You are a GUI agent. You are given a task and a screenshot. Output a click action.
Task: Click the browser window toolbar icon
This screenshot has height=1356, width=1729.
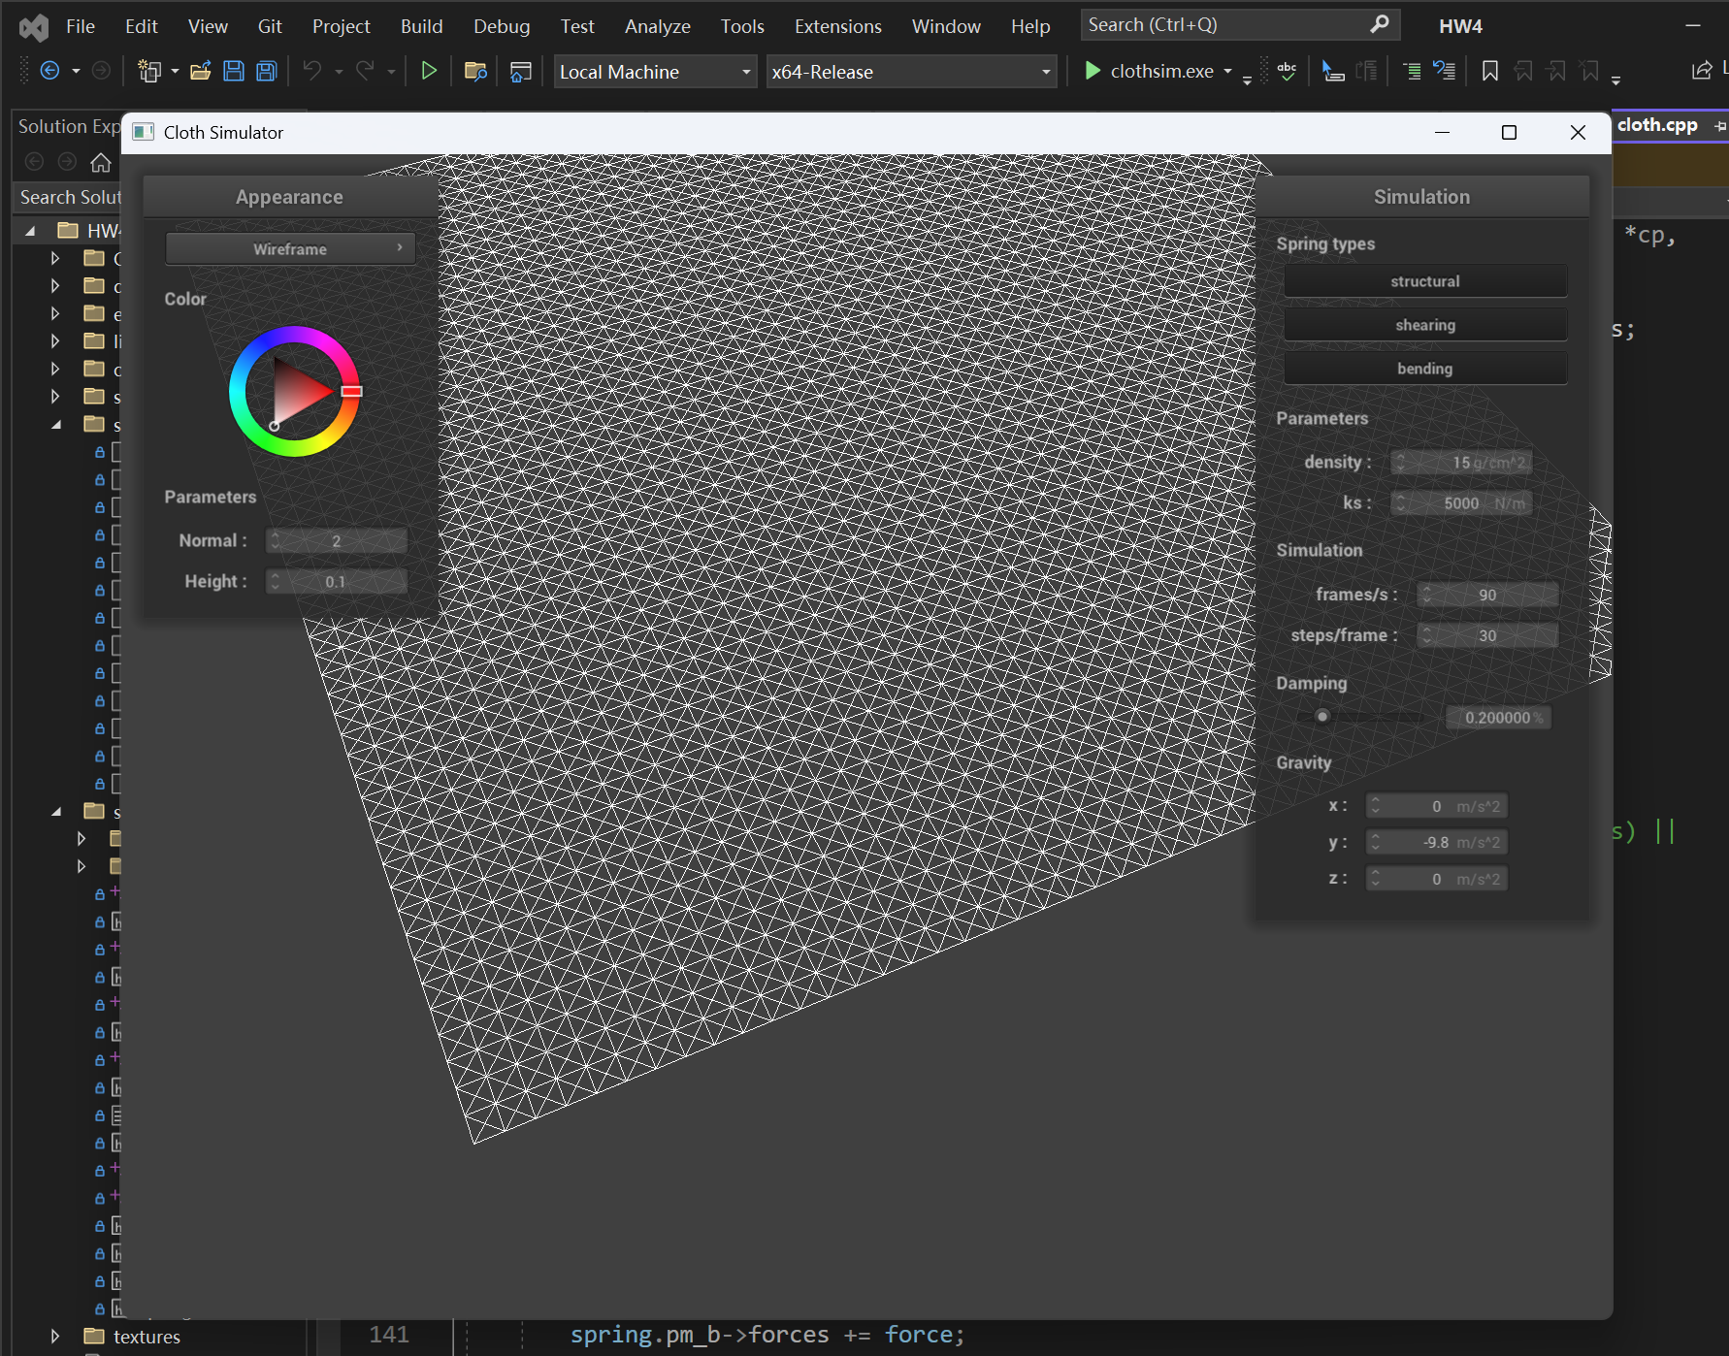coord(521,71)
